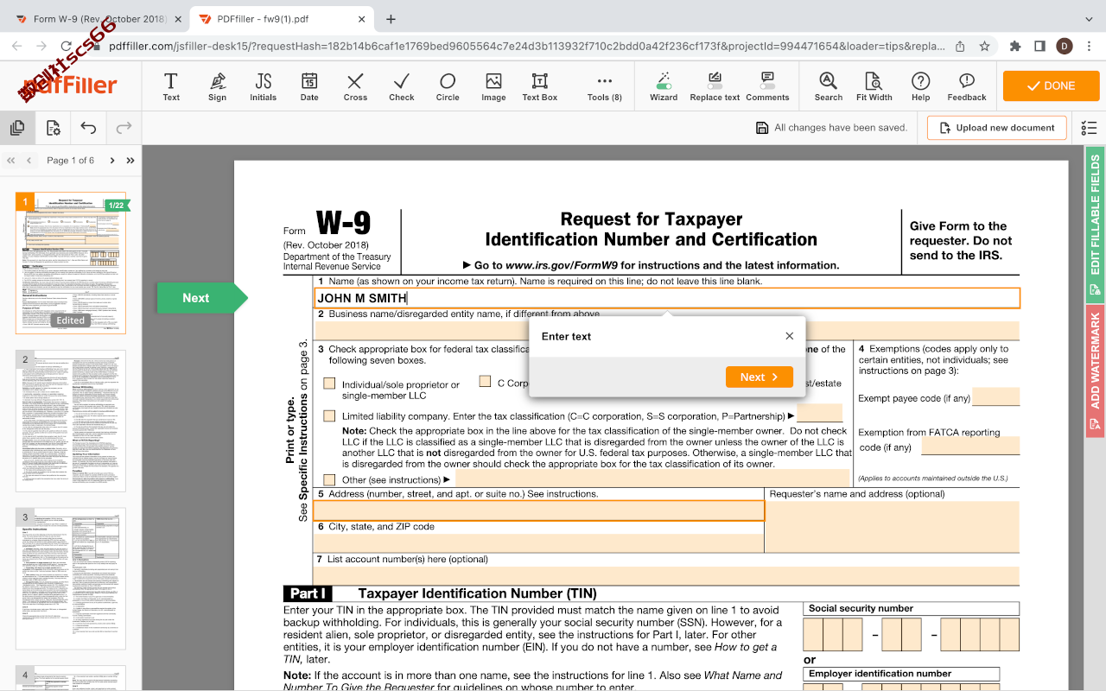Open the pages thumbnail panel icon
Viewport: 1106px width, 691px height.
pos(17,128)
